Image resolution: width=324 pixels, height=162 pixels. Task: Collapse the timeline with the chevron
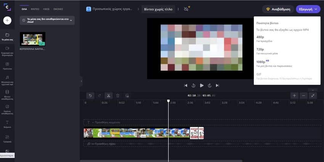pos(313,90)
